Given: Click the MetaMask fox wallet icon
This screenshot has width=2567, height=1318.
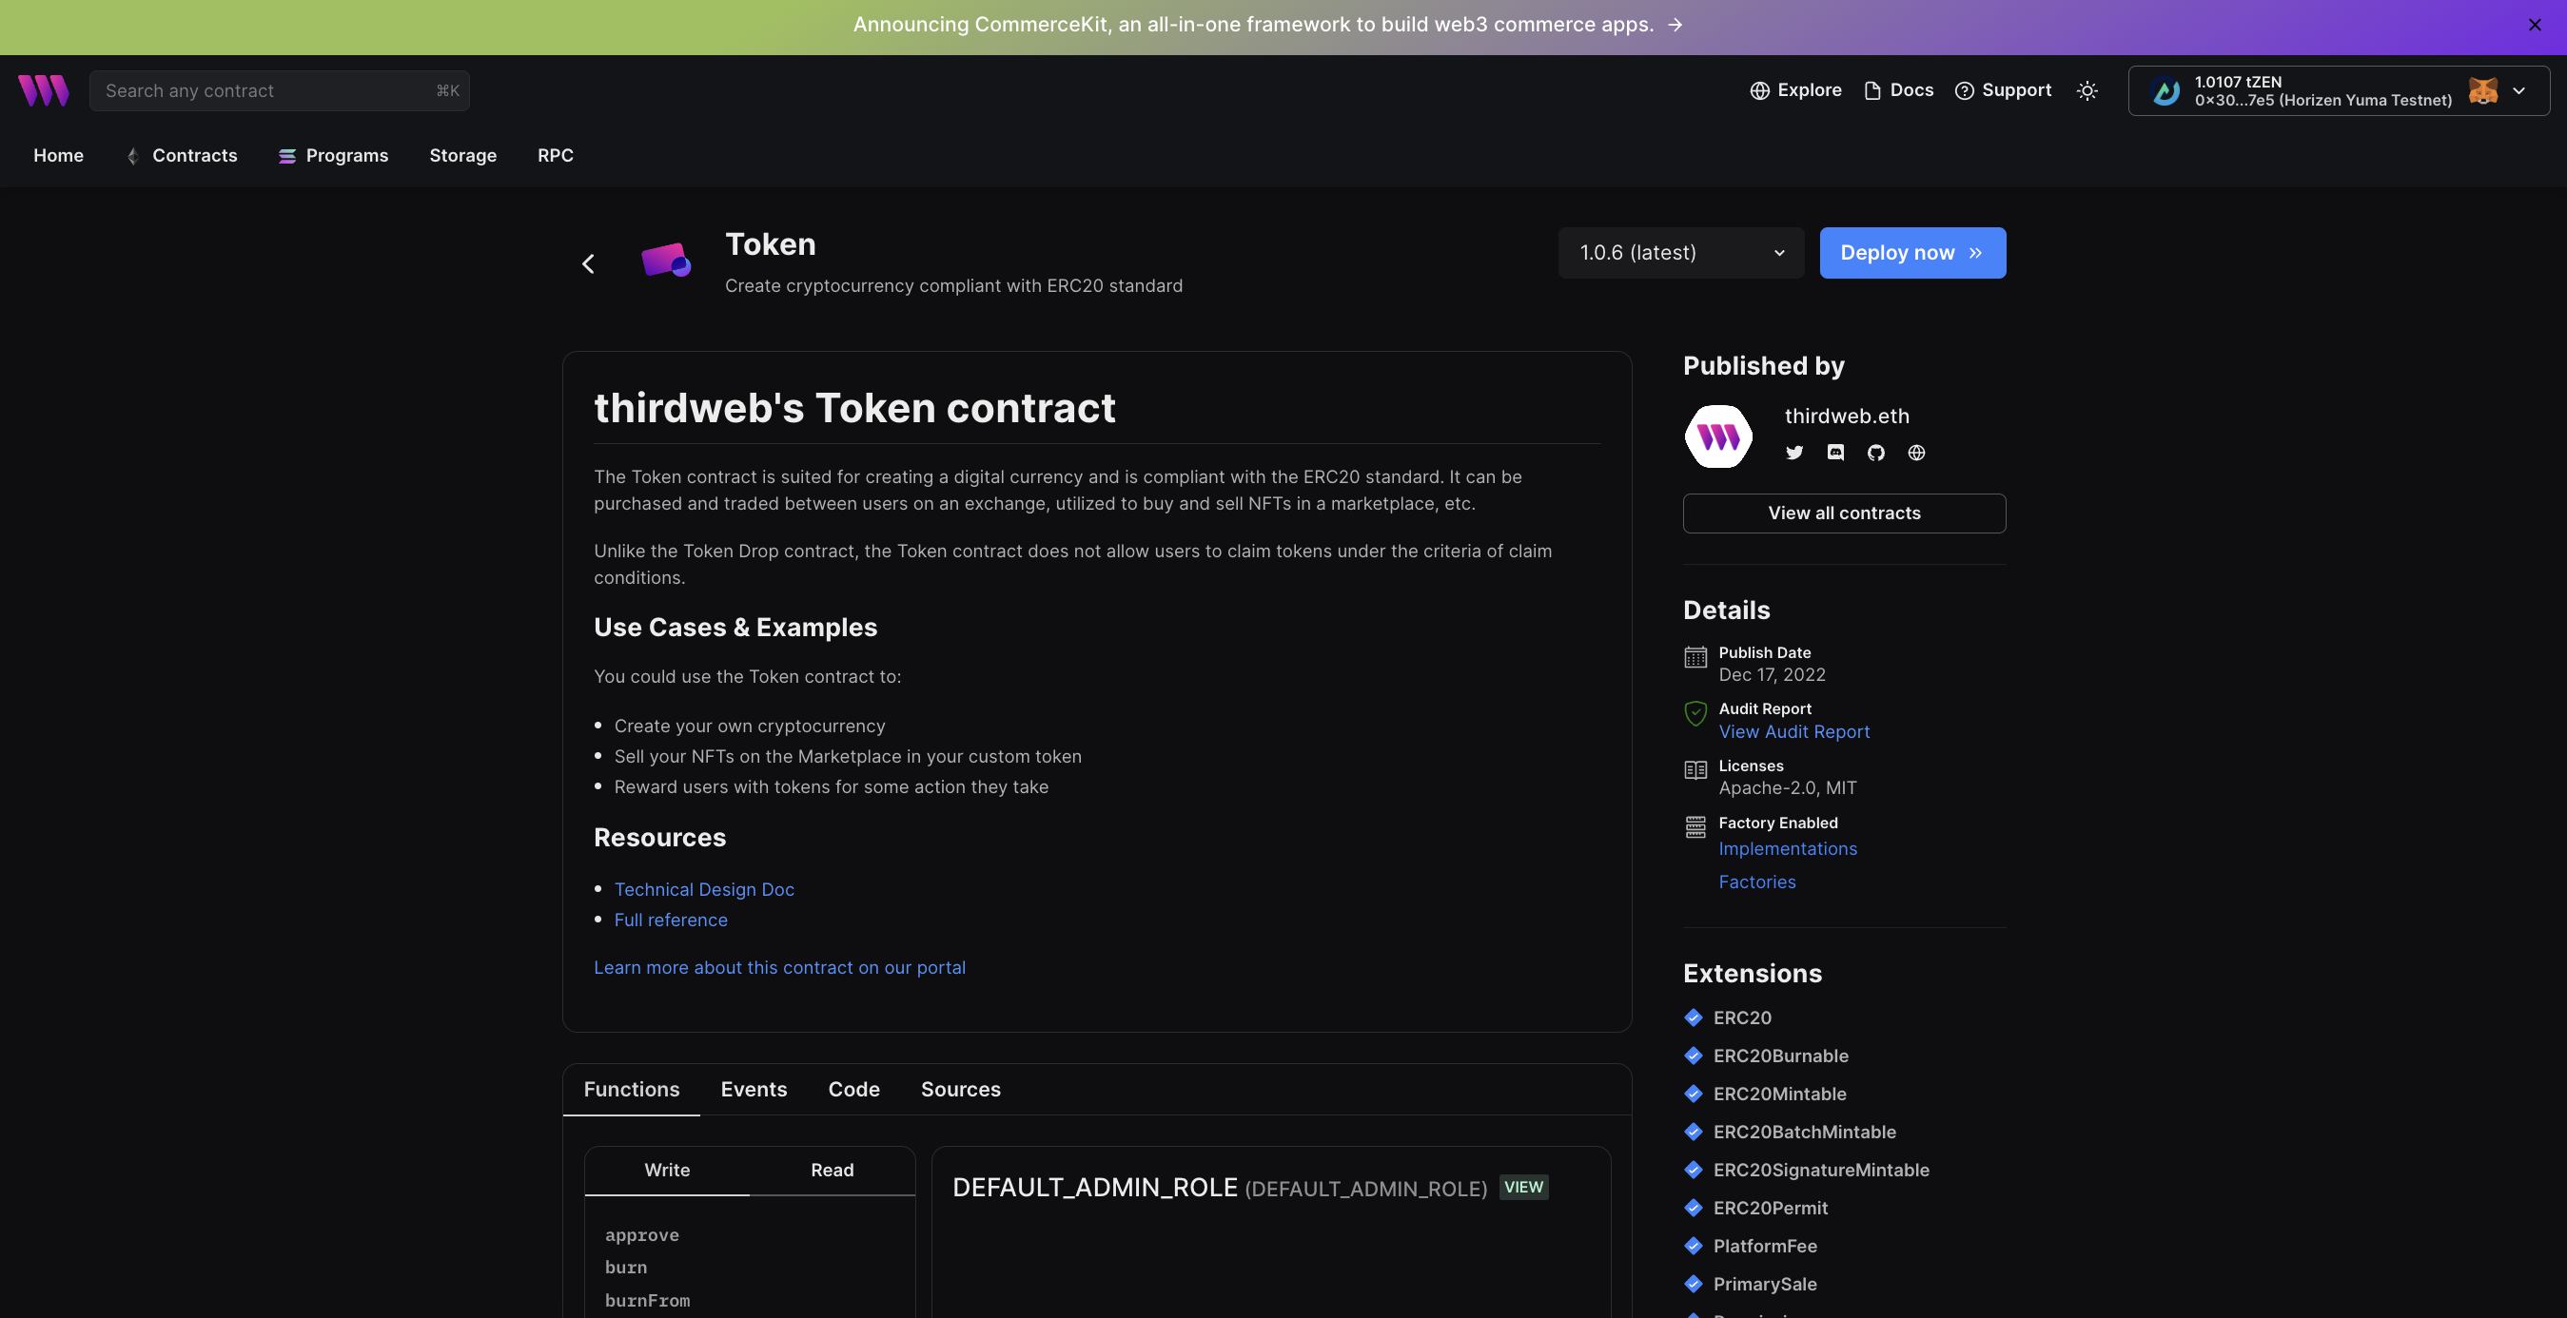Looking at the screenshot, I should point(2482,90).
